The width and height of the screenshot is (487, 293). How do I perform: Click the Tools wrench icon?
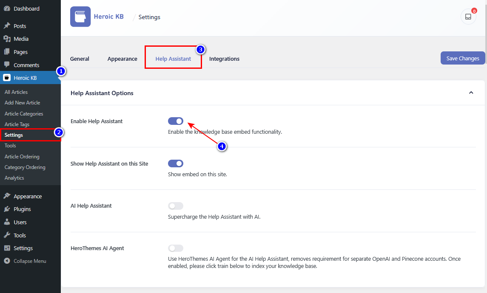(x=7, y=235)
